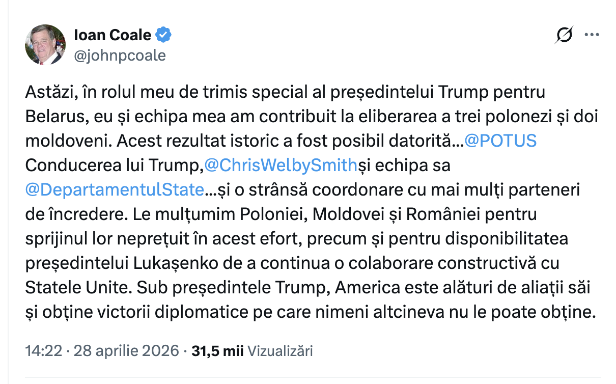Click the 14:22 post time
The width and height of the screenshot is (616, 384).
point(44,351)
